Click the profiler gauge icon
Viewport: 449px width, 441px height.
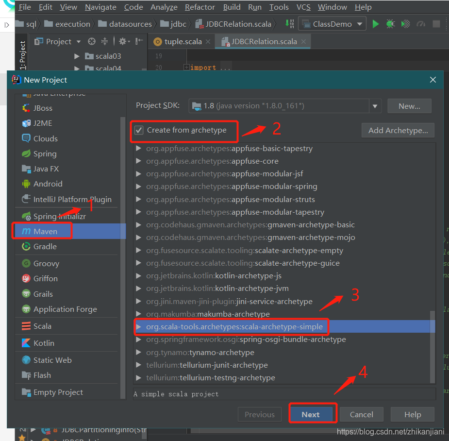[x=421, y=24]
